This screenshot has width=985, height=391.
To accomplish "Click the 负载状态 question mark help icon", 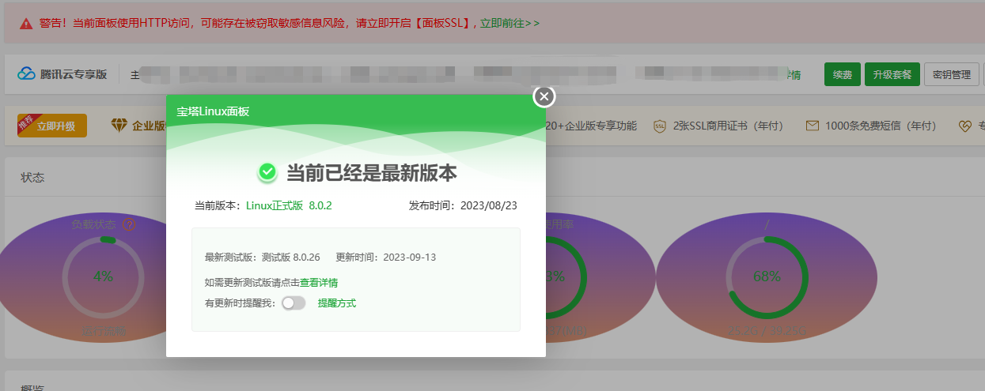I will tap(129, 224).
